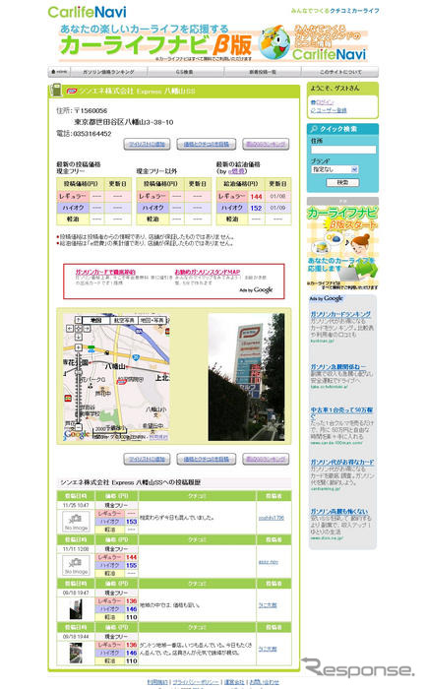Open photo thumbnail in 09/18 19:44 post
Image resolution: width=426 pixels, height=689 pixels.
[76, 653]
